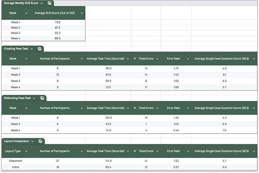
Task: Select the 1.75 error rate cell
Action: (176, 69)
